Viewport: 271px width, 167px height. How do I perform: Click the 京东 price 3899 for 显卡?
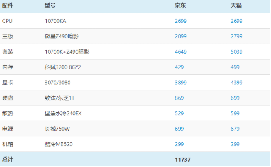[x=181, y=83]
